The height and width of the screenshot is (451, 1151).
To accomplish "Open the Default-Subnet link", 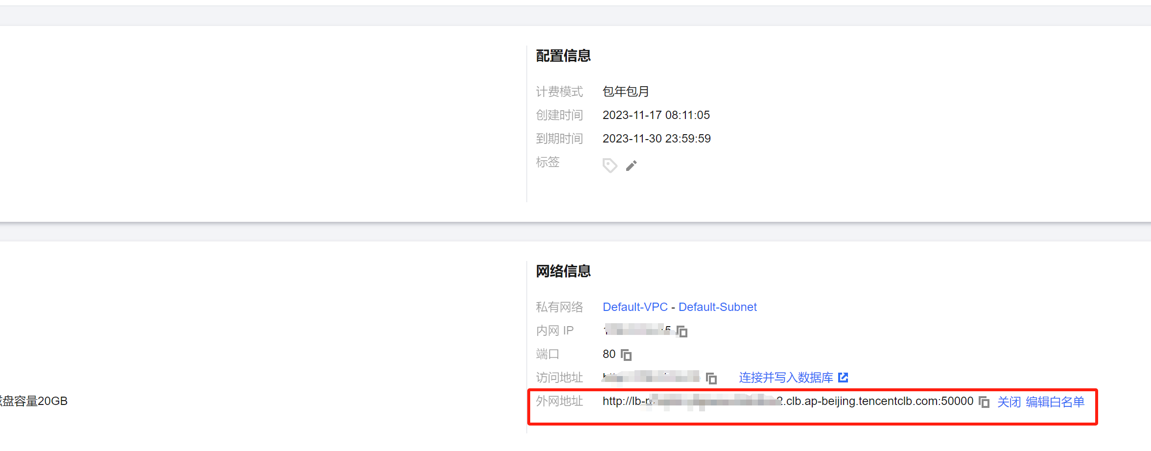I will point(718,307).
